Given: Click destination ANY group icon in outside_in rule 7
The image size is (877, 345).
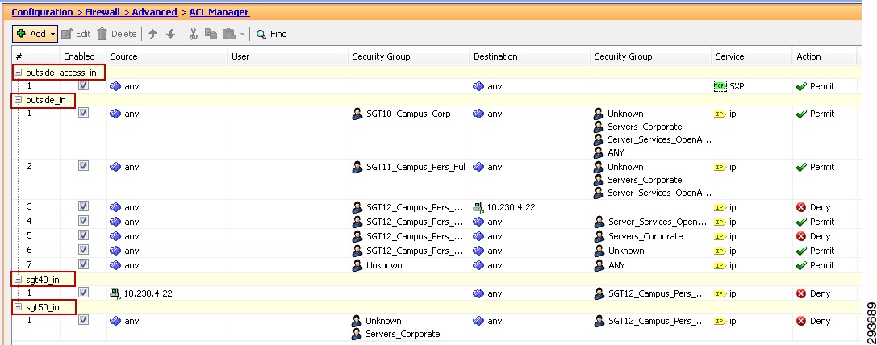Looking at the screenshot, I should 599,265.
